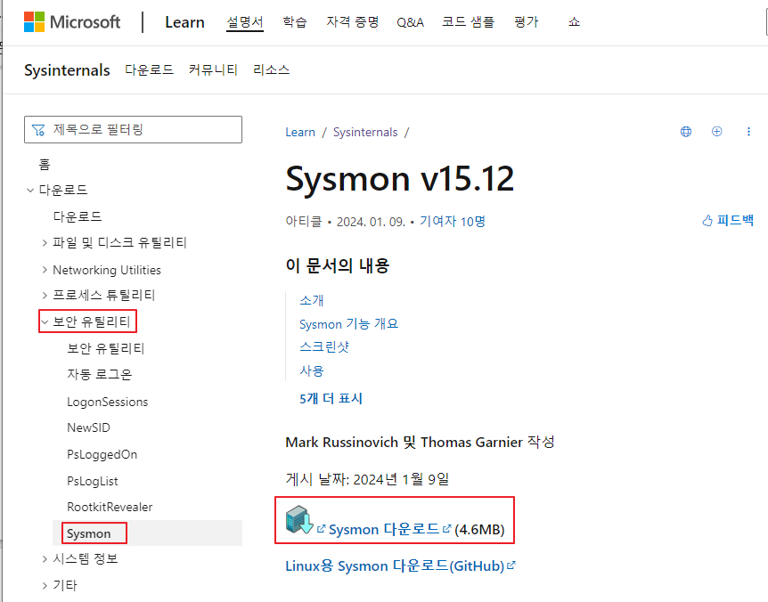This screenshot has width=768, height=602.
Task: Click the filter icon in the search box
Action: [38, 130]
